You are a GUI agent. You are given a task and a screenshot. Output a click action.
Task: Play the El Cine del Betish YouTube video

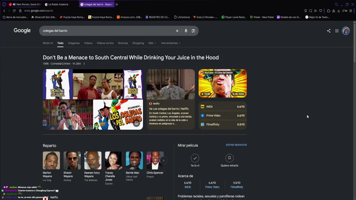[222, 83]
